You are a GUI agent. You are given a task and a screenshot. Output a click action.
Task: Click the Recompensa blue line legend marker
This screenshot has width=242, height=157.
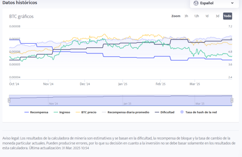coord(26,112)
